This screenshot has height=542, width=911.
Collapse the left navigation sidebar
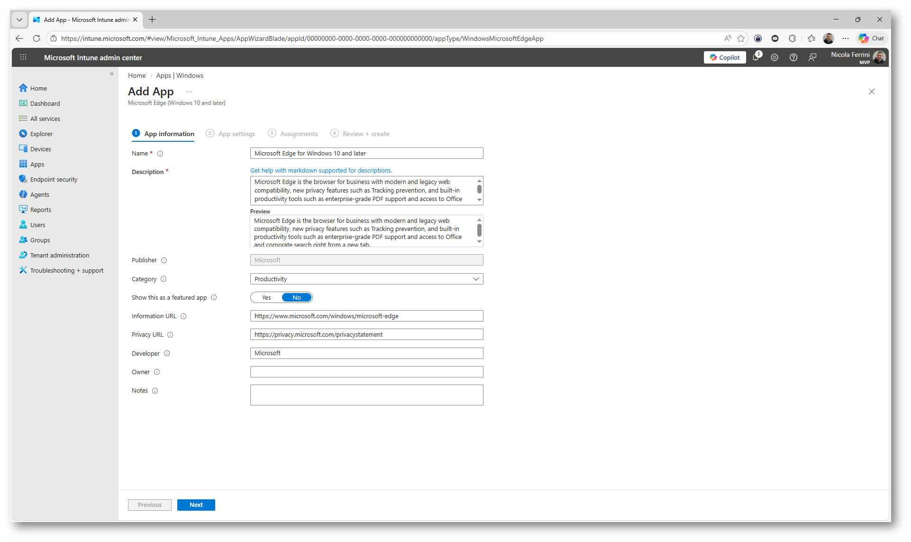pyautogui.click(x=112, y=73)
